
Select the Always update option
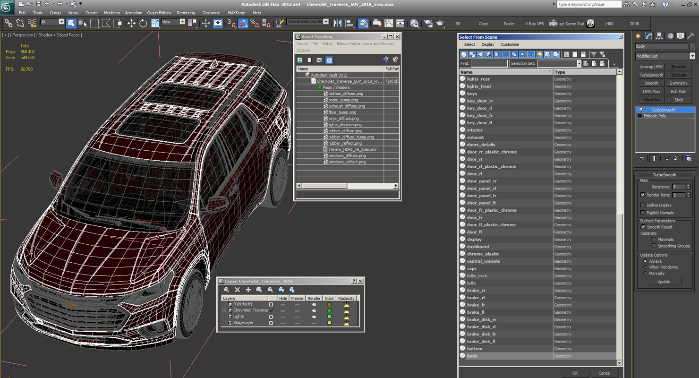click(x=645, y=261)
